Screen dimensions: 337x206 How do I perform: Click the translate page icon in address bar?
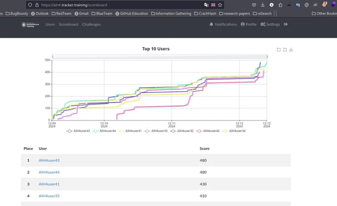[206, 5]
